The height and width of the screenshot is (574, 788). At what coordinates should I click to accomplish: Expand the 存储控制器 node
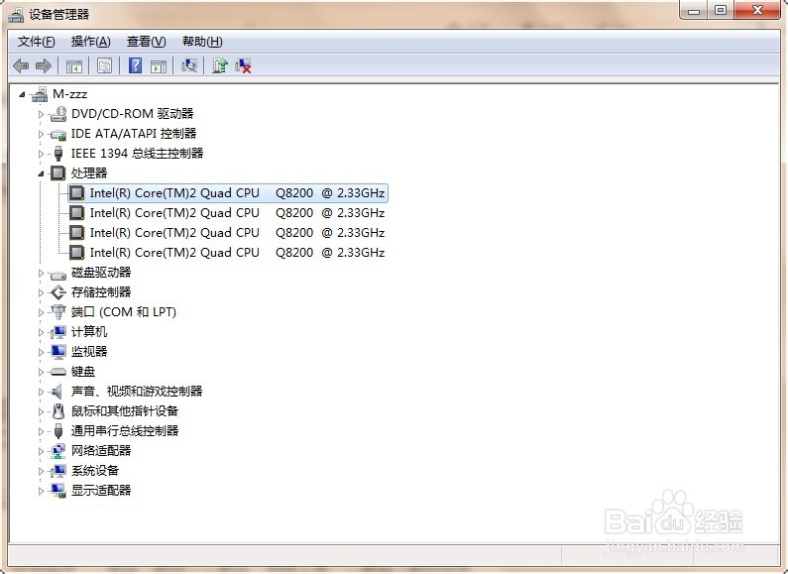(42, 292)
